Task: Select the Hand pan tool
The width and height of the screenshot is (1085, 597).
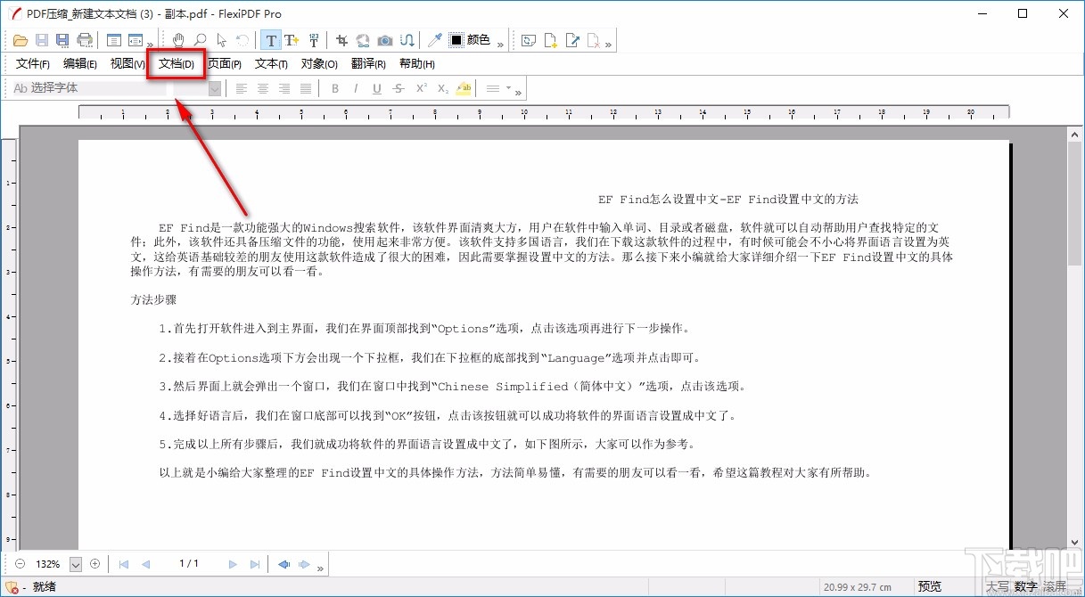Action: (x=178, y=40)
